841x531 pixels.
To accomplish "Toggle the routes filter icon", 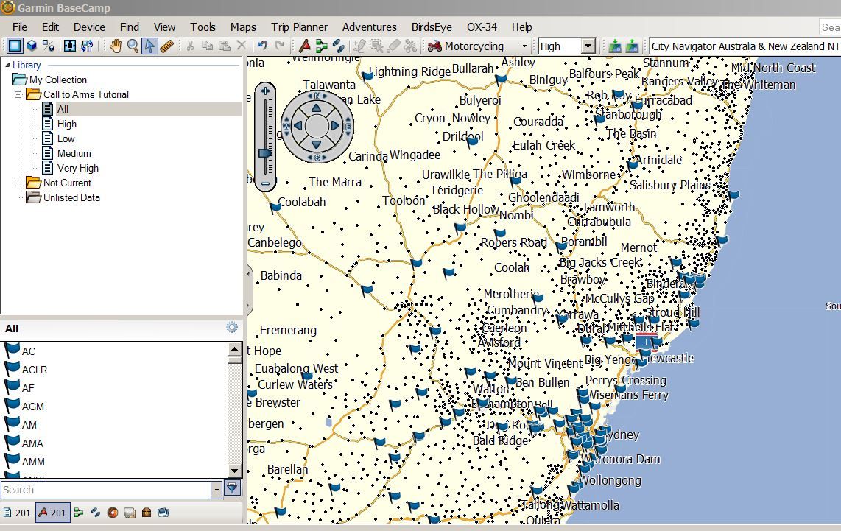I will tap(79, 513).
